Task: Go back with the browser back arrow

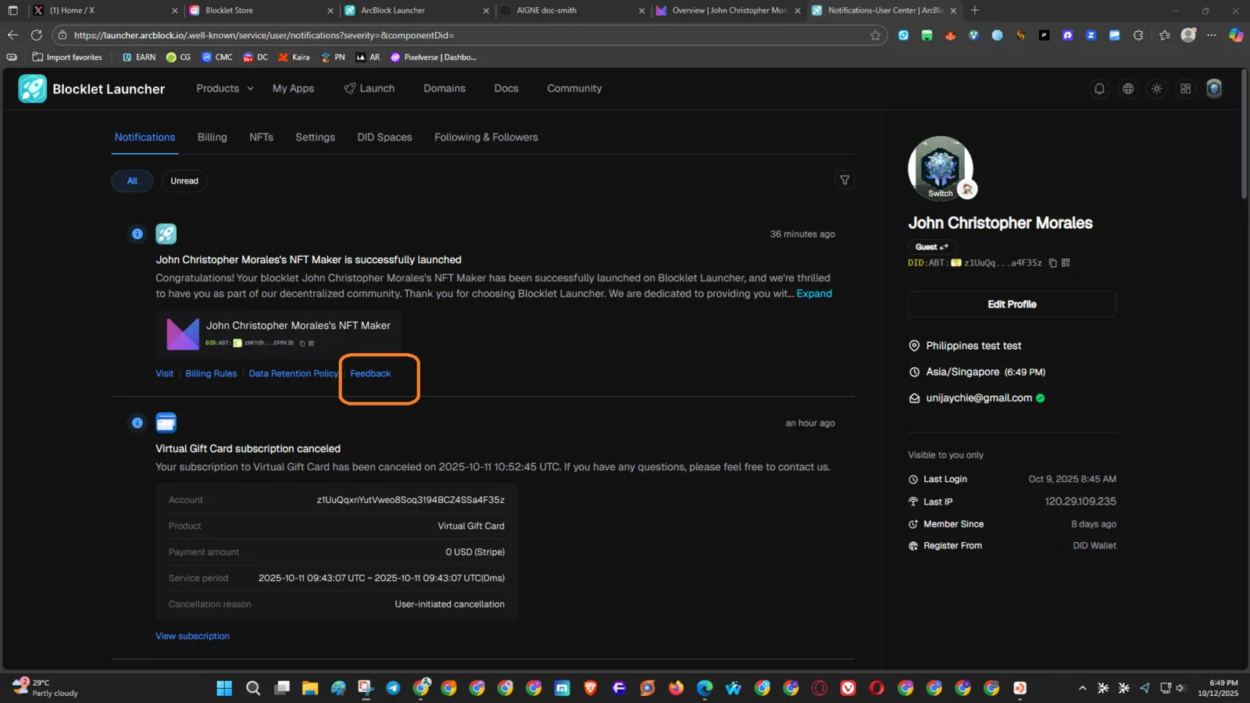Action: tap(12, 35)
